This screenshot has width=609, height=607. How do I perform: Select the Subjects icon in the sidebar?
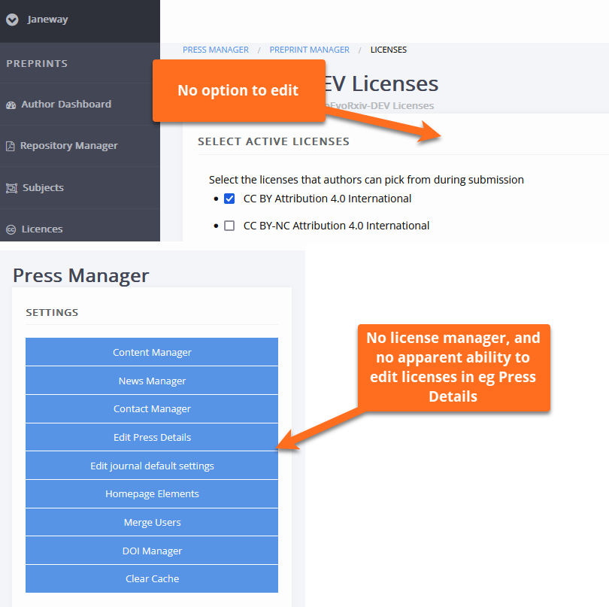10,187
